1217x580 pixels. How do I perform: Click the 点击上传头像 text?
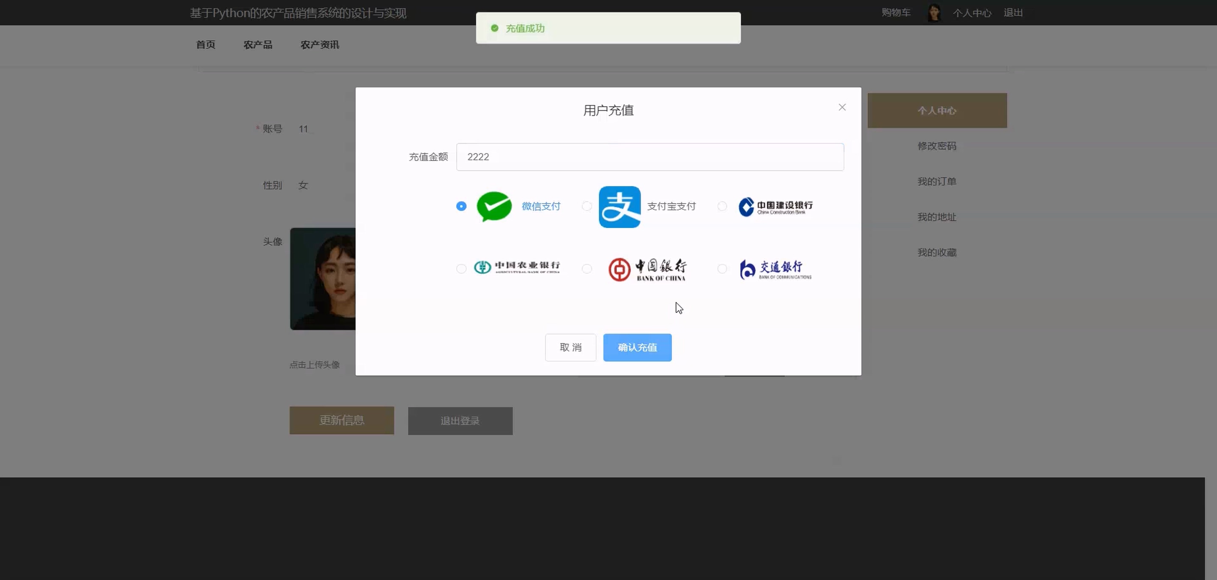[x=314, y=365]
